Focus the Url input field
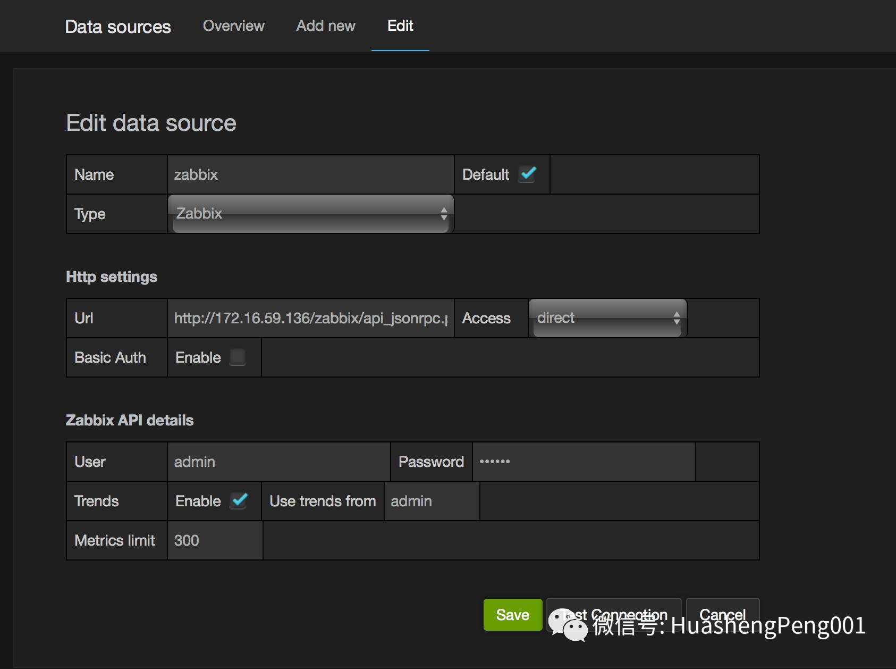Image resolution: width=896 pixels, height=669 pixels. pos(310,318)
